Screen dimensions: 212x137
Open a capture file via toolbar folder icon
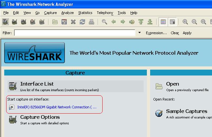click(x=55, y=22)
